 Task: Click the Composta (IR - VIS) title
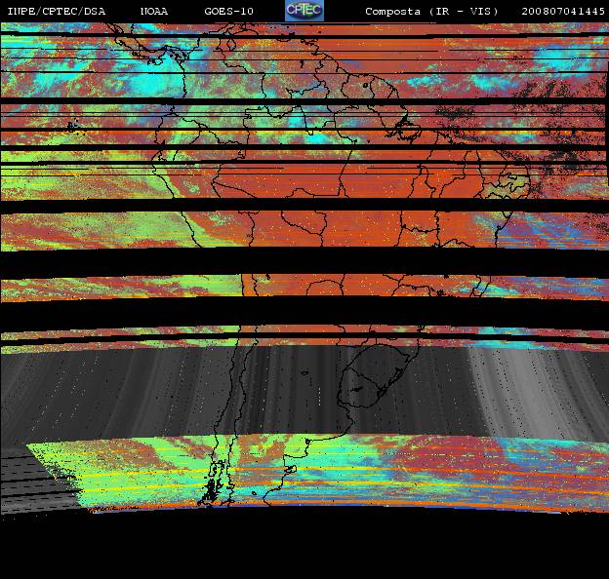tap(431, 12)
